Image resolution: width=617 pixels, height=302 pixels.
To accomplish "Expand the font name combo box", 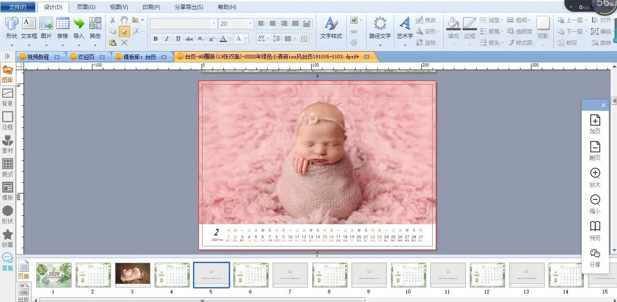I will (214, 24).
